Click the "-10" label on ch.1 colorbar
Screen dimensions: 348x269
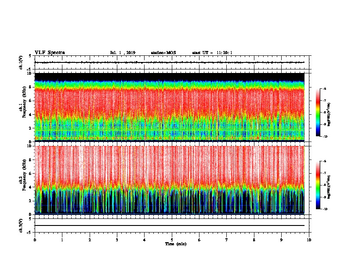click(325, 137)
